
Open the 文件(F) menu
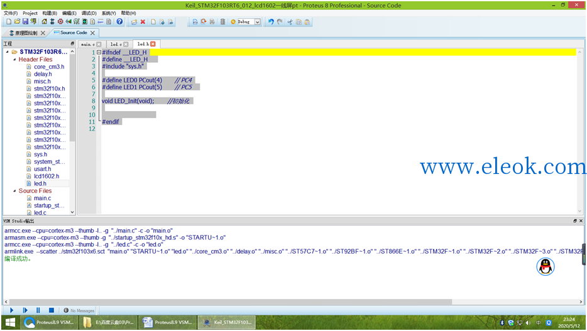pyautogui.click(x=11, y=13)
